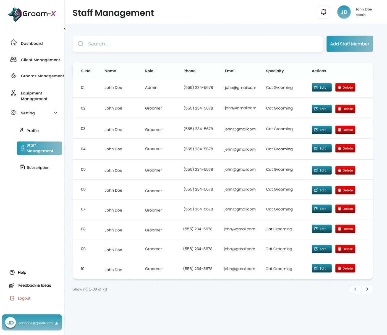Click the Setting gear icon
Screen dimensions: 387x335
pos(13,112)
